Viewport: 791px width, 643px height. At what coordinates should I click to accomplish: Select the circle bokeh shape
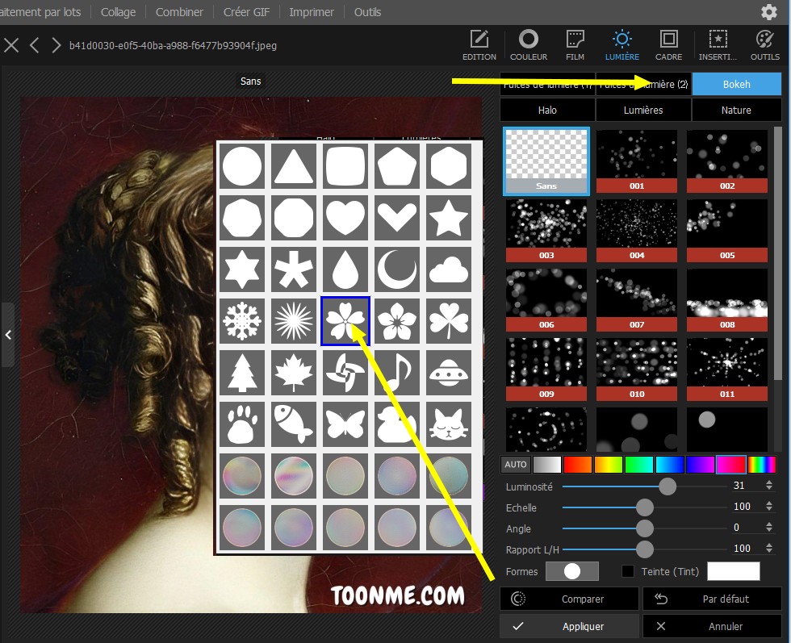pyautogui.click(x=242, y=166)
